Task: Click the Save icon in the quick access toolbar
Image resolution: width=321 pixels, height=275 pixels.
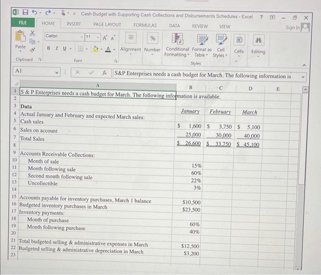Action: click(x=25, y=12)
